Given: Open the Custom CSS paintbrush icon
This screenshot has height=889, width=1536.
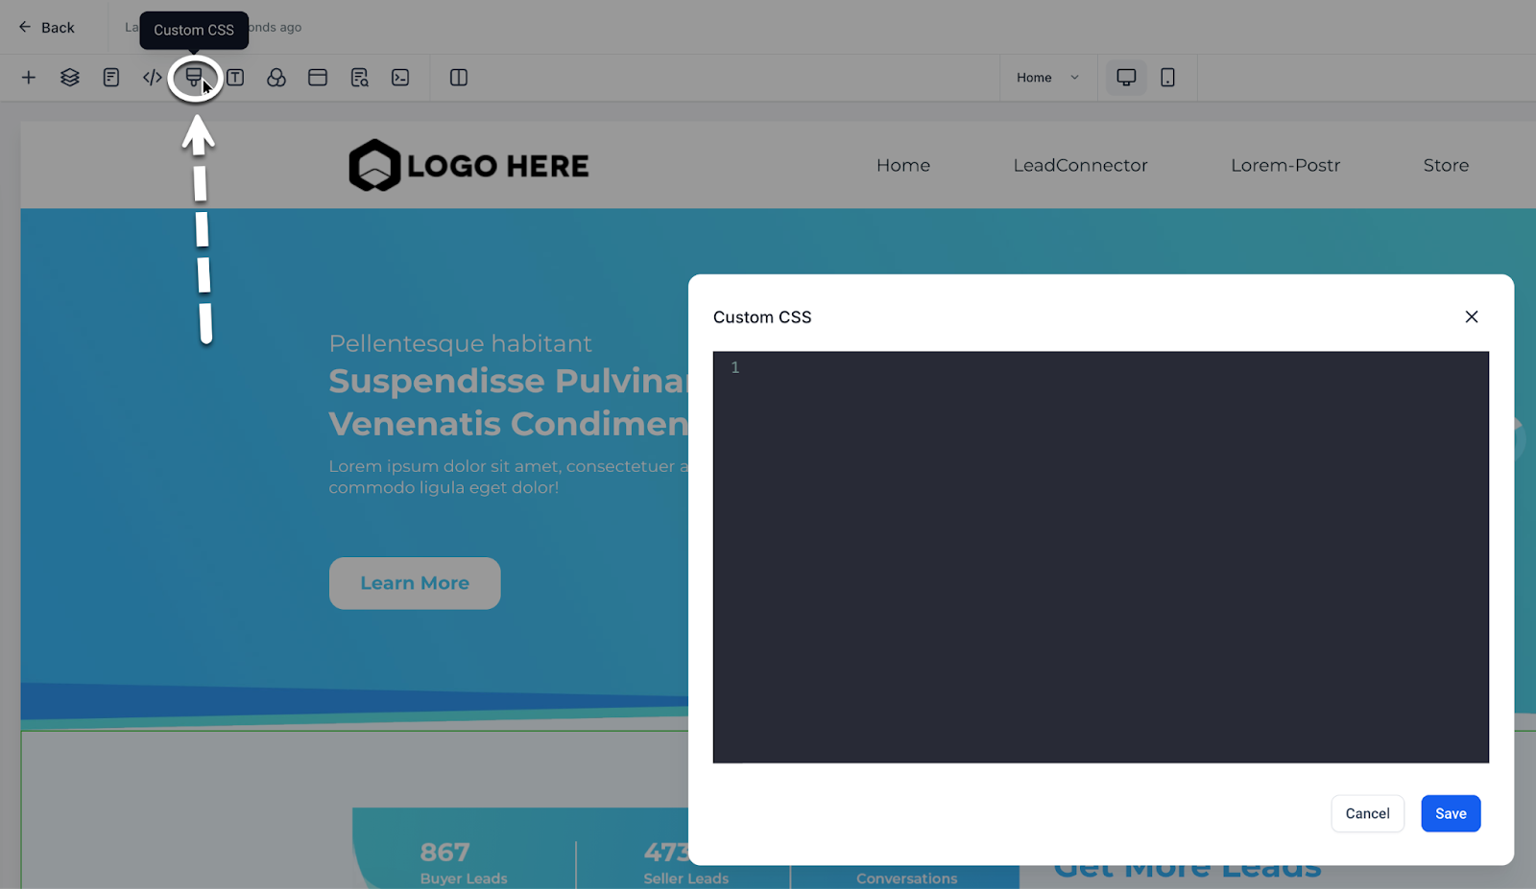Looking at the screenshot, I should click(194, 78).
